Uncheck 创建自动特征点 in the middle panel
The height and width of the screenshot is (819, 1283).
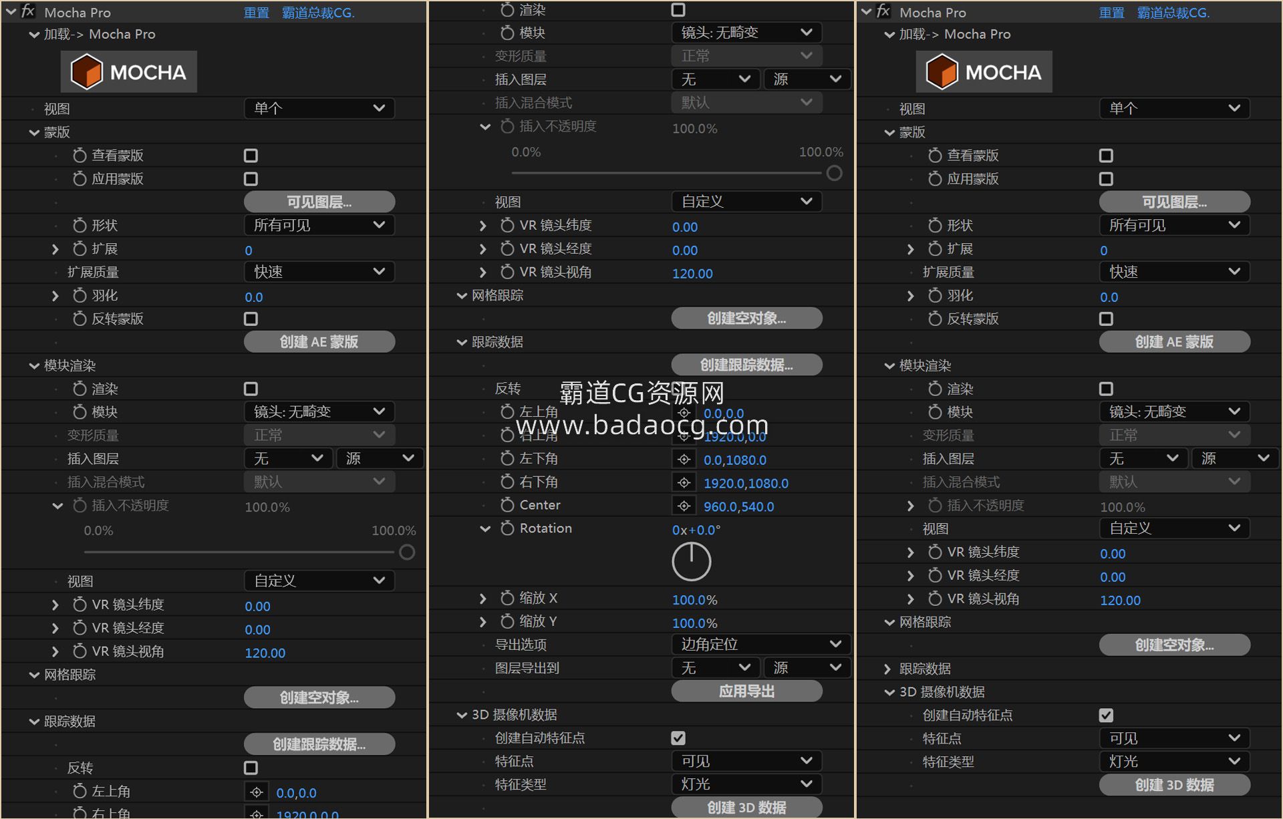click(x=678, y=738)
